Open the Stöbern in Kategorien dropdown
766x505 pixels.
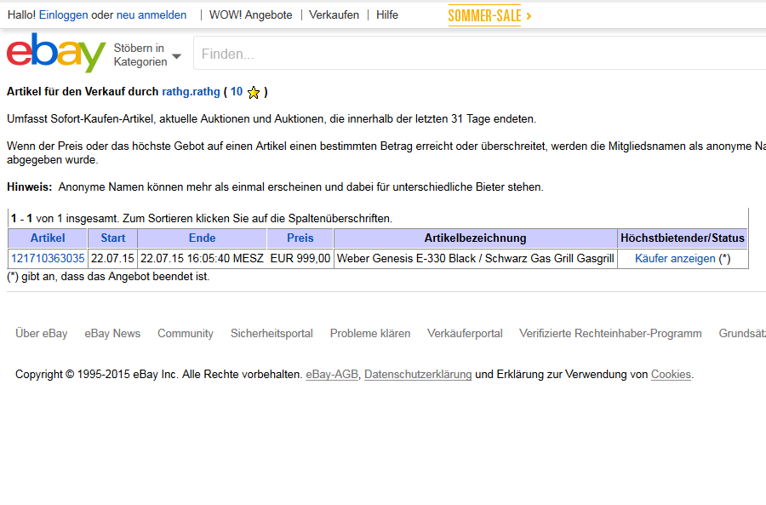click(147, 55)
